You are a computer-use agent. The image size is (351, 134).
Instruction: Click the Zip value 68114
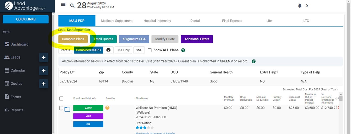103,81
